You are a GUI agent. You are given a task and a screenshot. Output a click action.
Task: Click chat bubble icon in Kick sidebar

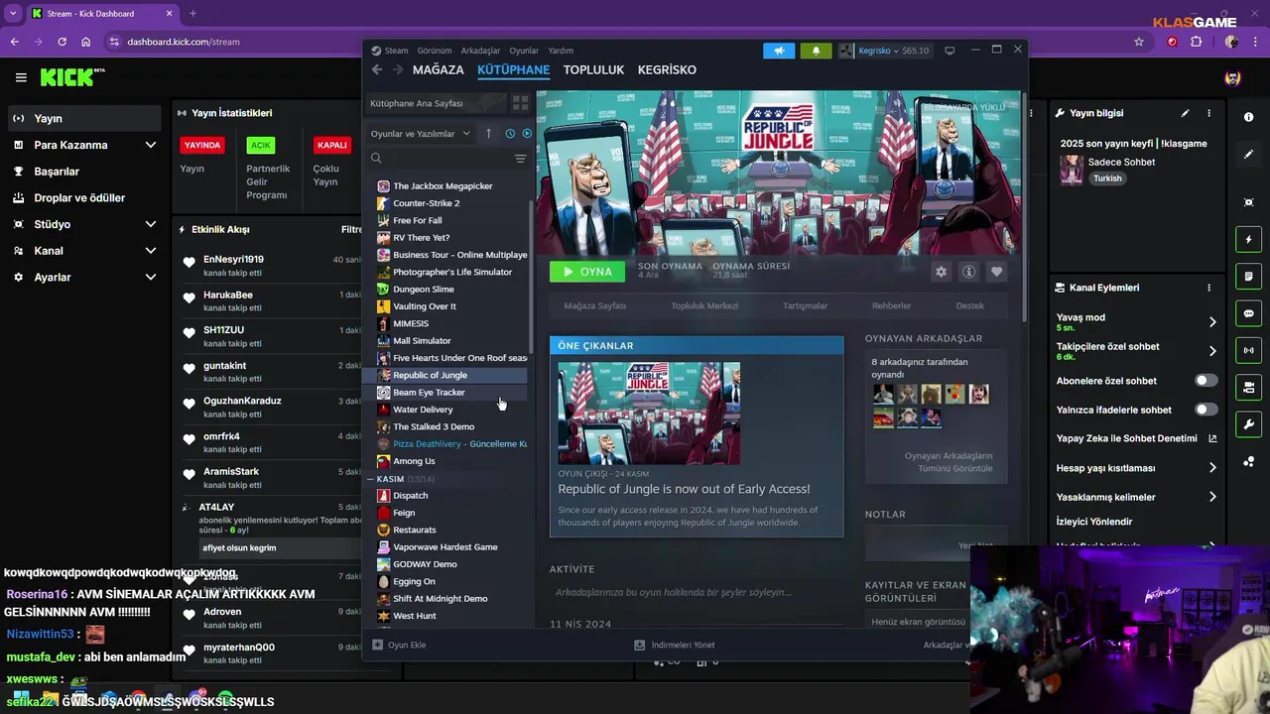point(1248,312)
